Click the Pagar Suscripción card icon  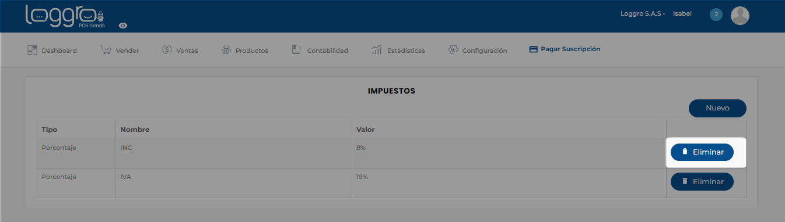(x=533, y=49)
